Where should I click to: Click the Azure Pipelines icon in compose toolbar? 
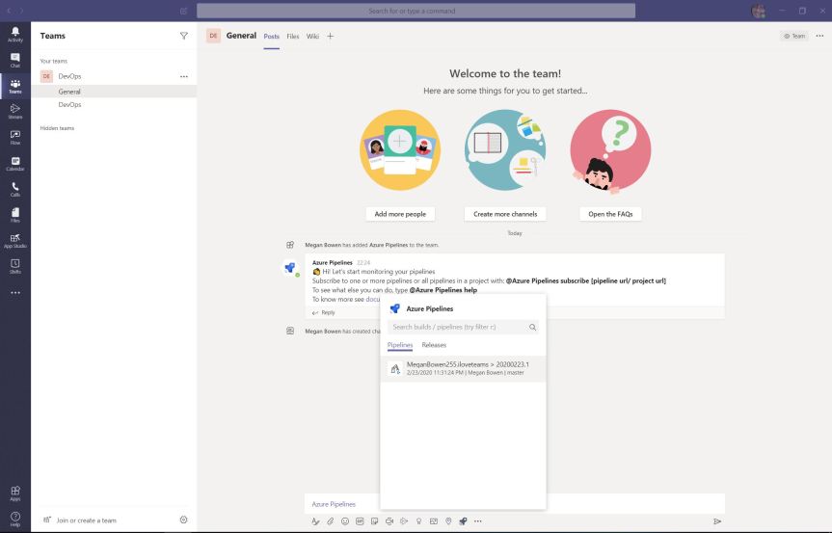tap(463, 520)
